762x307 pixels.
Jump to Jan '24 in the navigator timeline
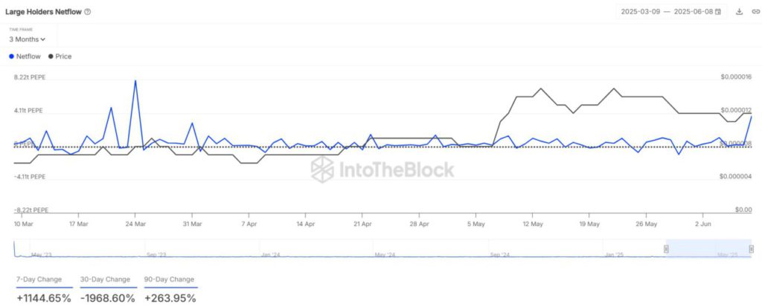point(270,254)
